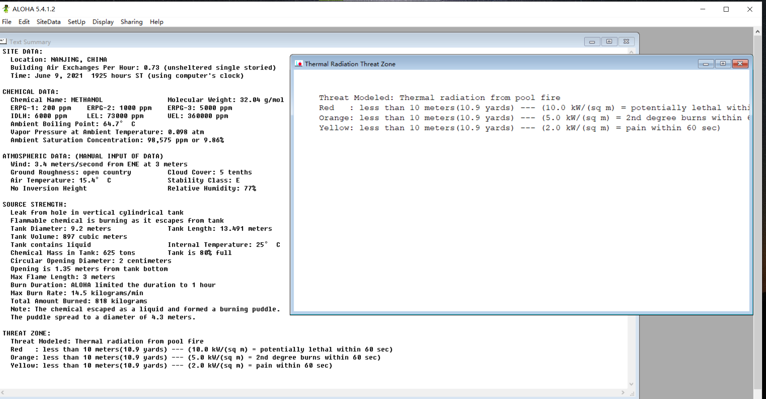
Task: Click the Text Summary scroll down arrow
Action: pos(631,384)
